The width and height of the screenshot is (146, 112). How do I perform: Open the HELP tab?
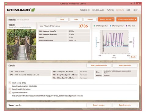[135, 10]
